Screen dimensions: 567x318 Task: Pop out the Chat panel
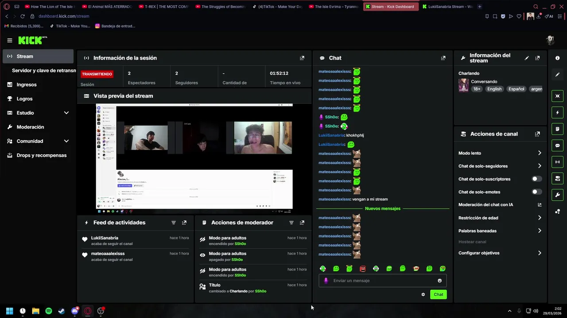[443, 58]
